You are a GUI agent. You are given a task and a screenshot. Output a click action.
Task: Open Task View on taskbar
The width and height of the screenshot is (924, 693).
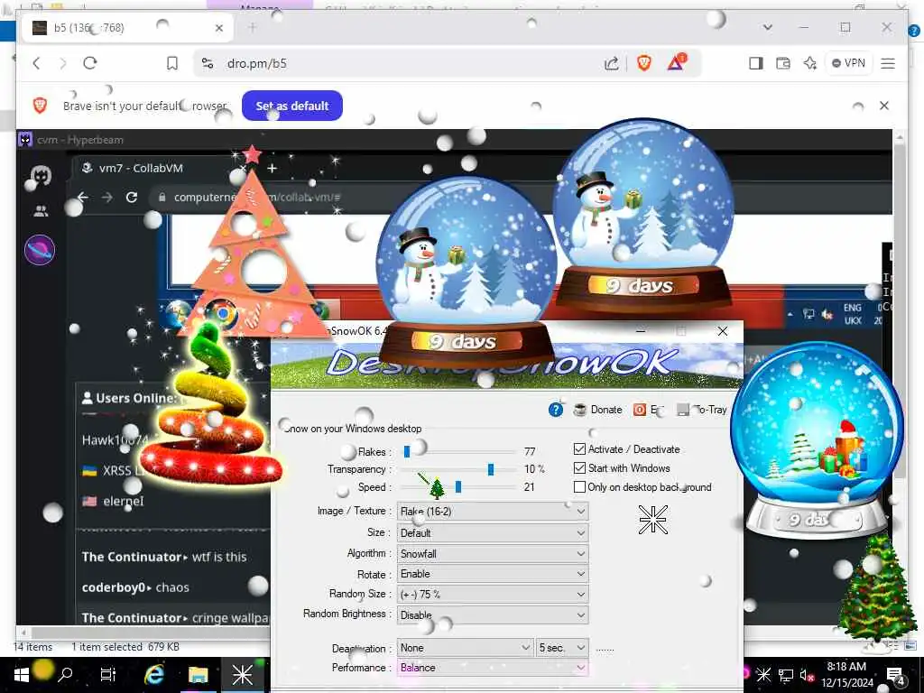click(108, 675)
